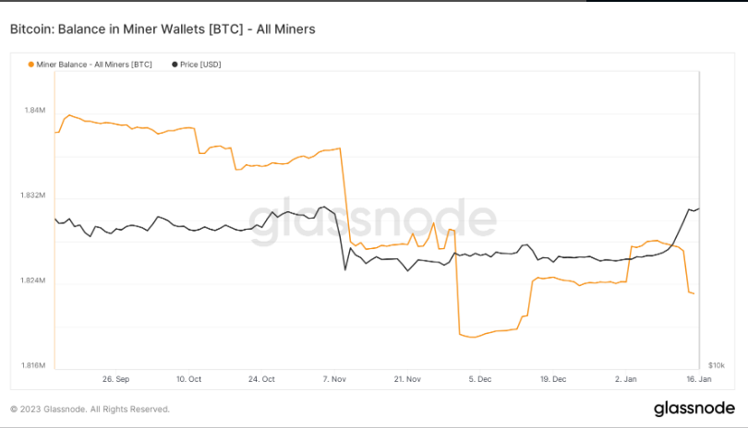This screenshot has height=428, width=748.
Task: Click the 1.832M y-axis label
Action: [x=31, y=196]
